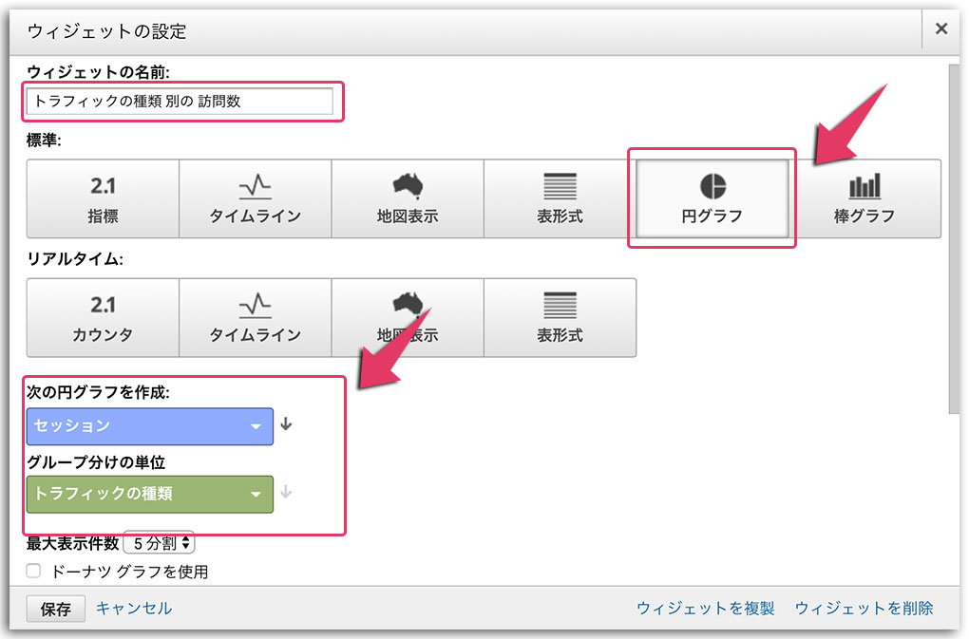Viewport: 969px width, 639px height.
Task: Choose the 棒グラフ bar chart widget icon
Action: click(x=864, y=197)
